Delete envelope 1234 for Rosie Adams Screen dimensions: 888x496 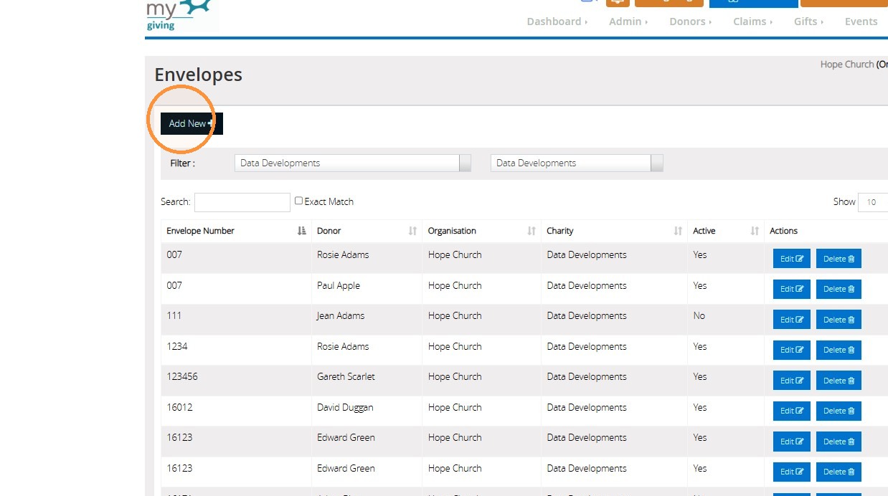(839, 350)
